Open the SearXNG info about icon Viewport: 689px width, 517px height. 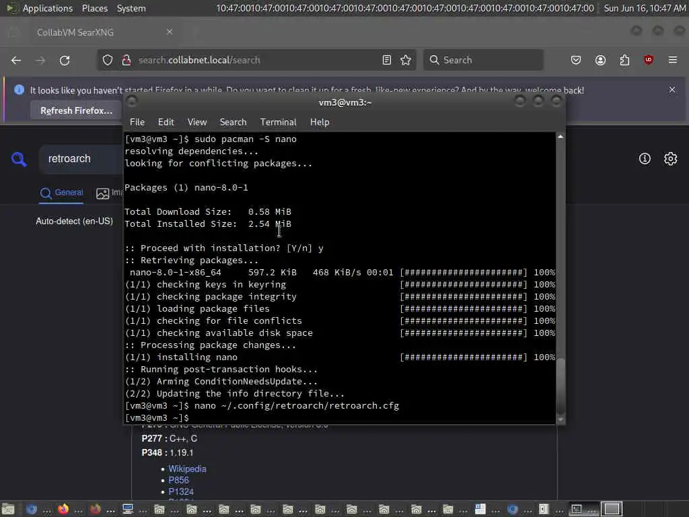click(x=645, y=159)
